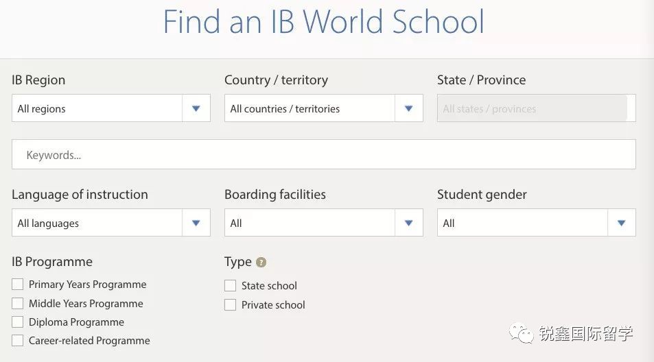
Task: Click the WeChat watermark logo icon
Action: [x=524, y=334]
